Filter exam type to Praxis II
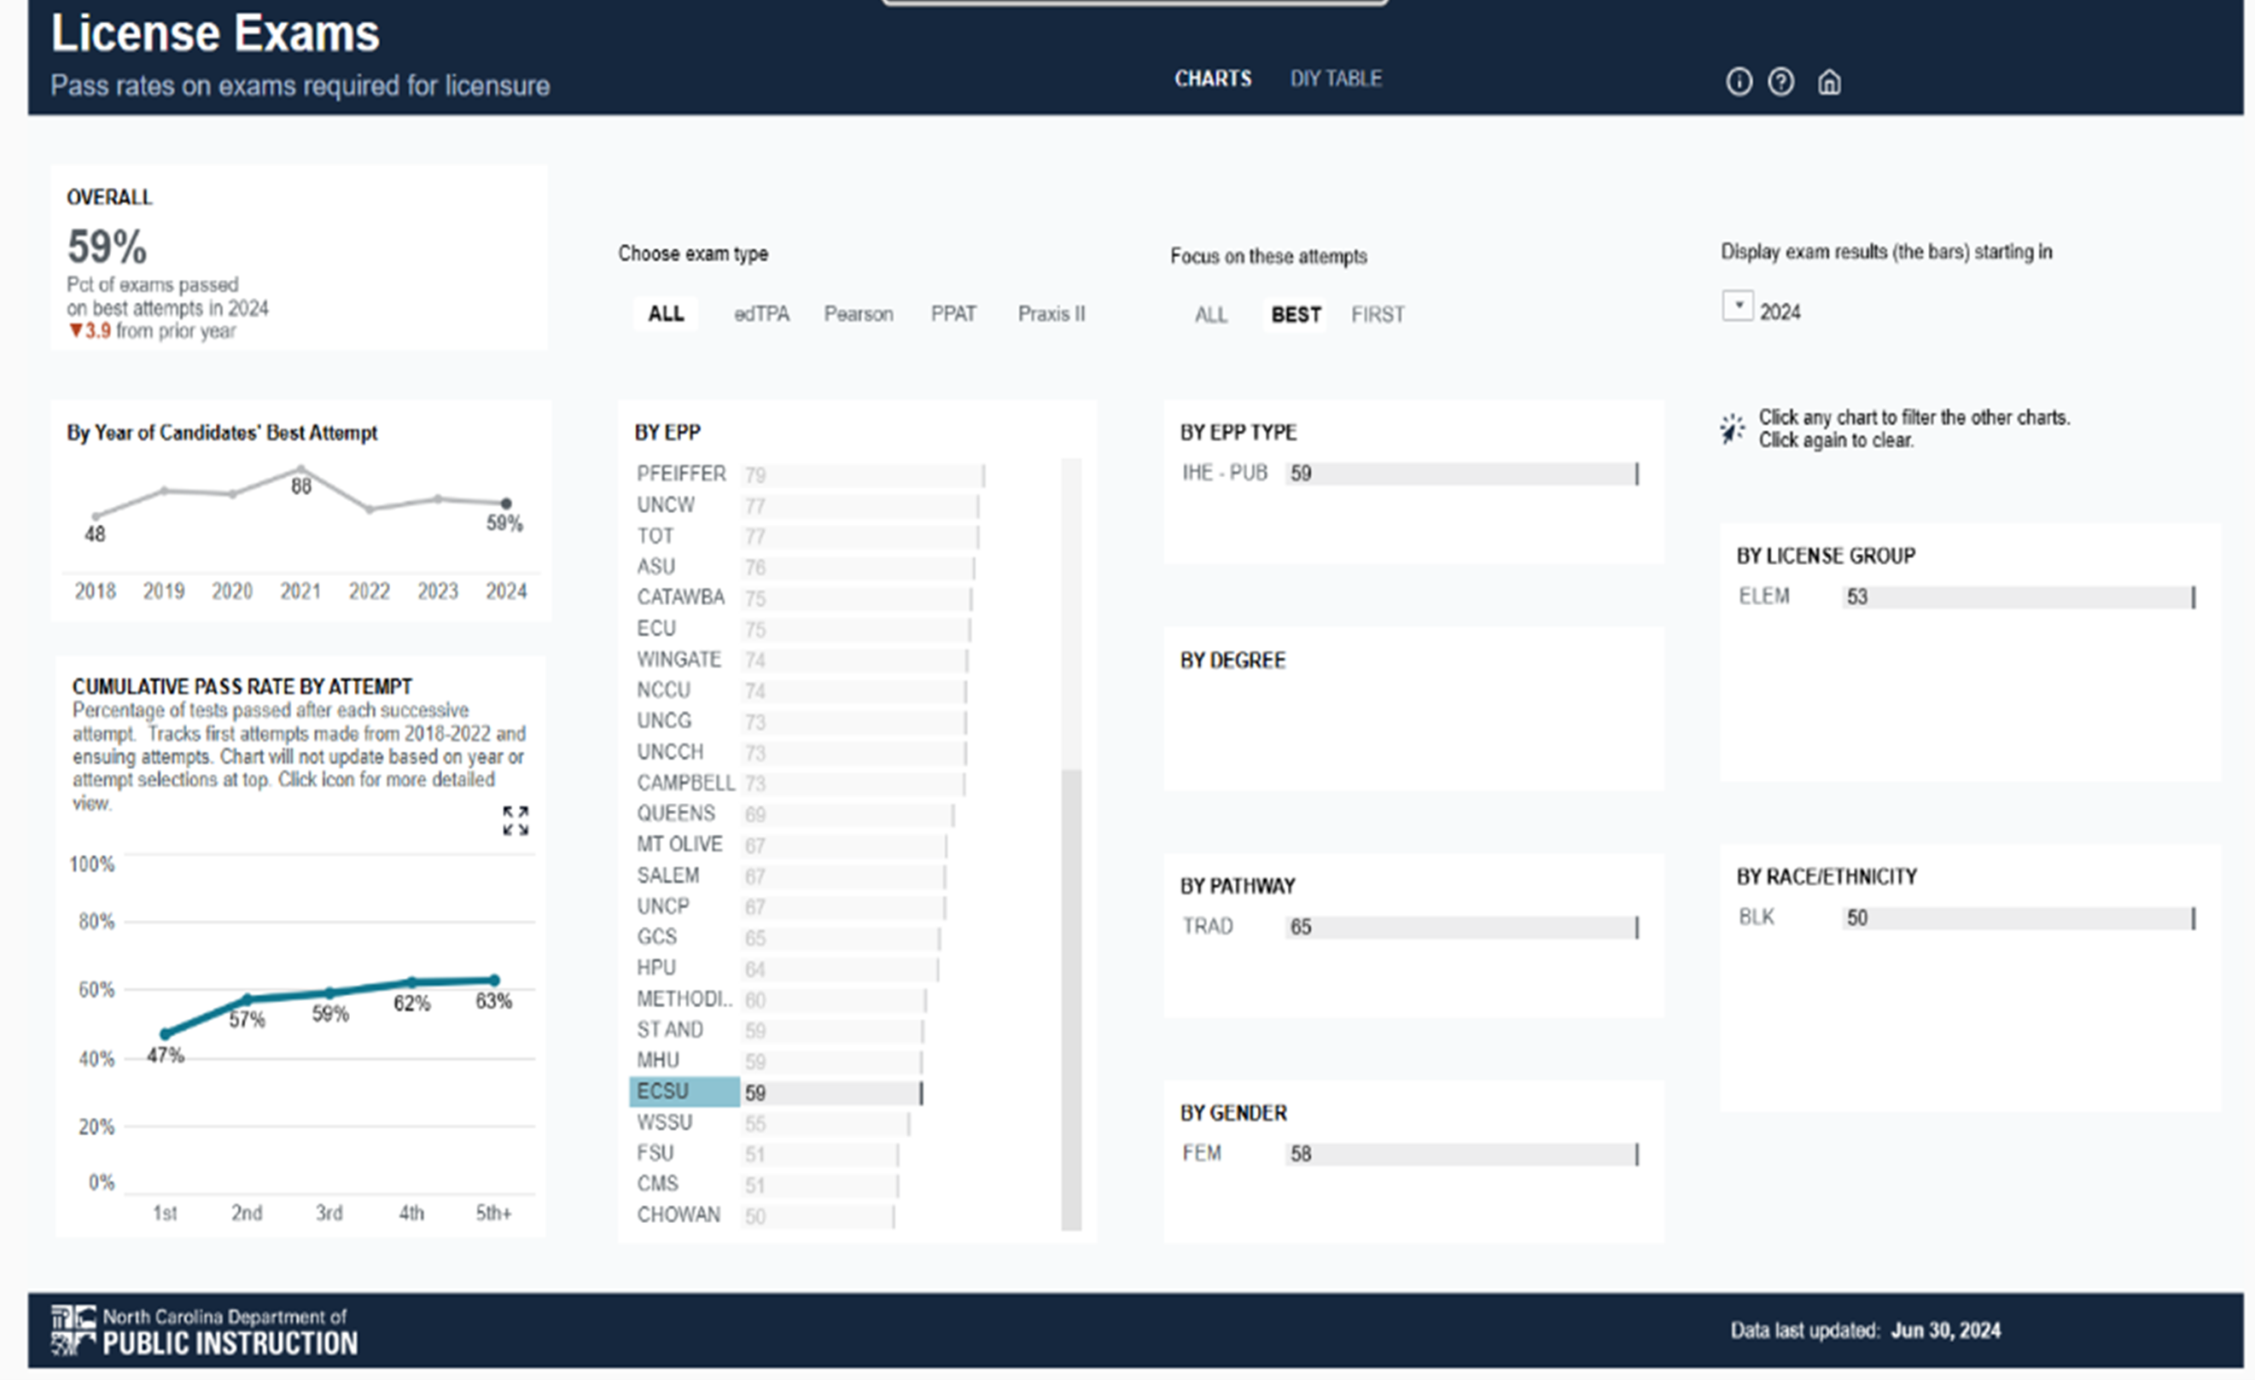This screenshot has height=1380, width=2255. 1051,314
